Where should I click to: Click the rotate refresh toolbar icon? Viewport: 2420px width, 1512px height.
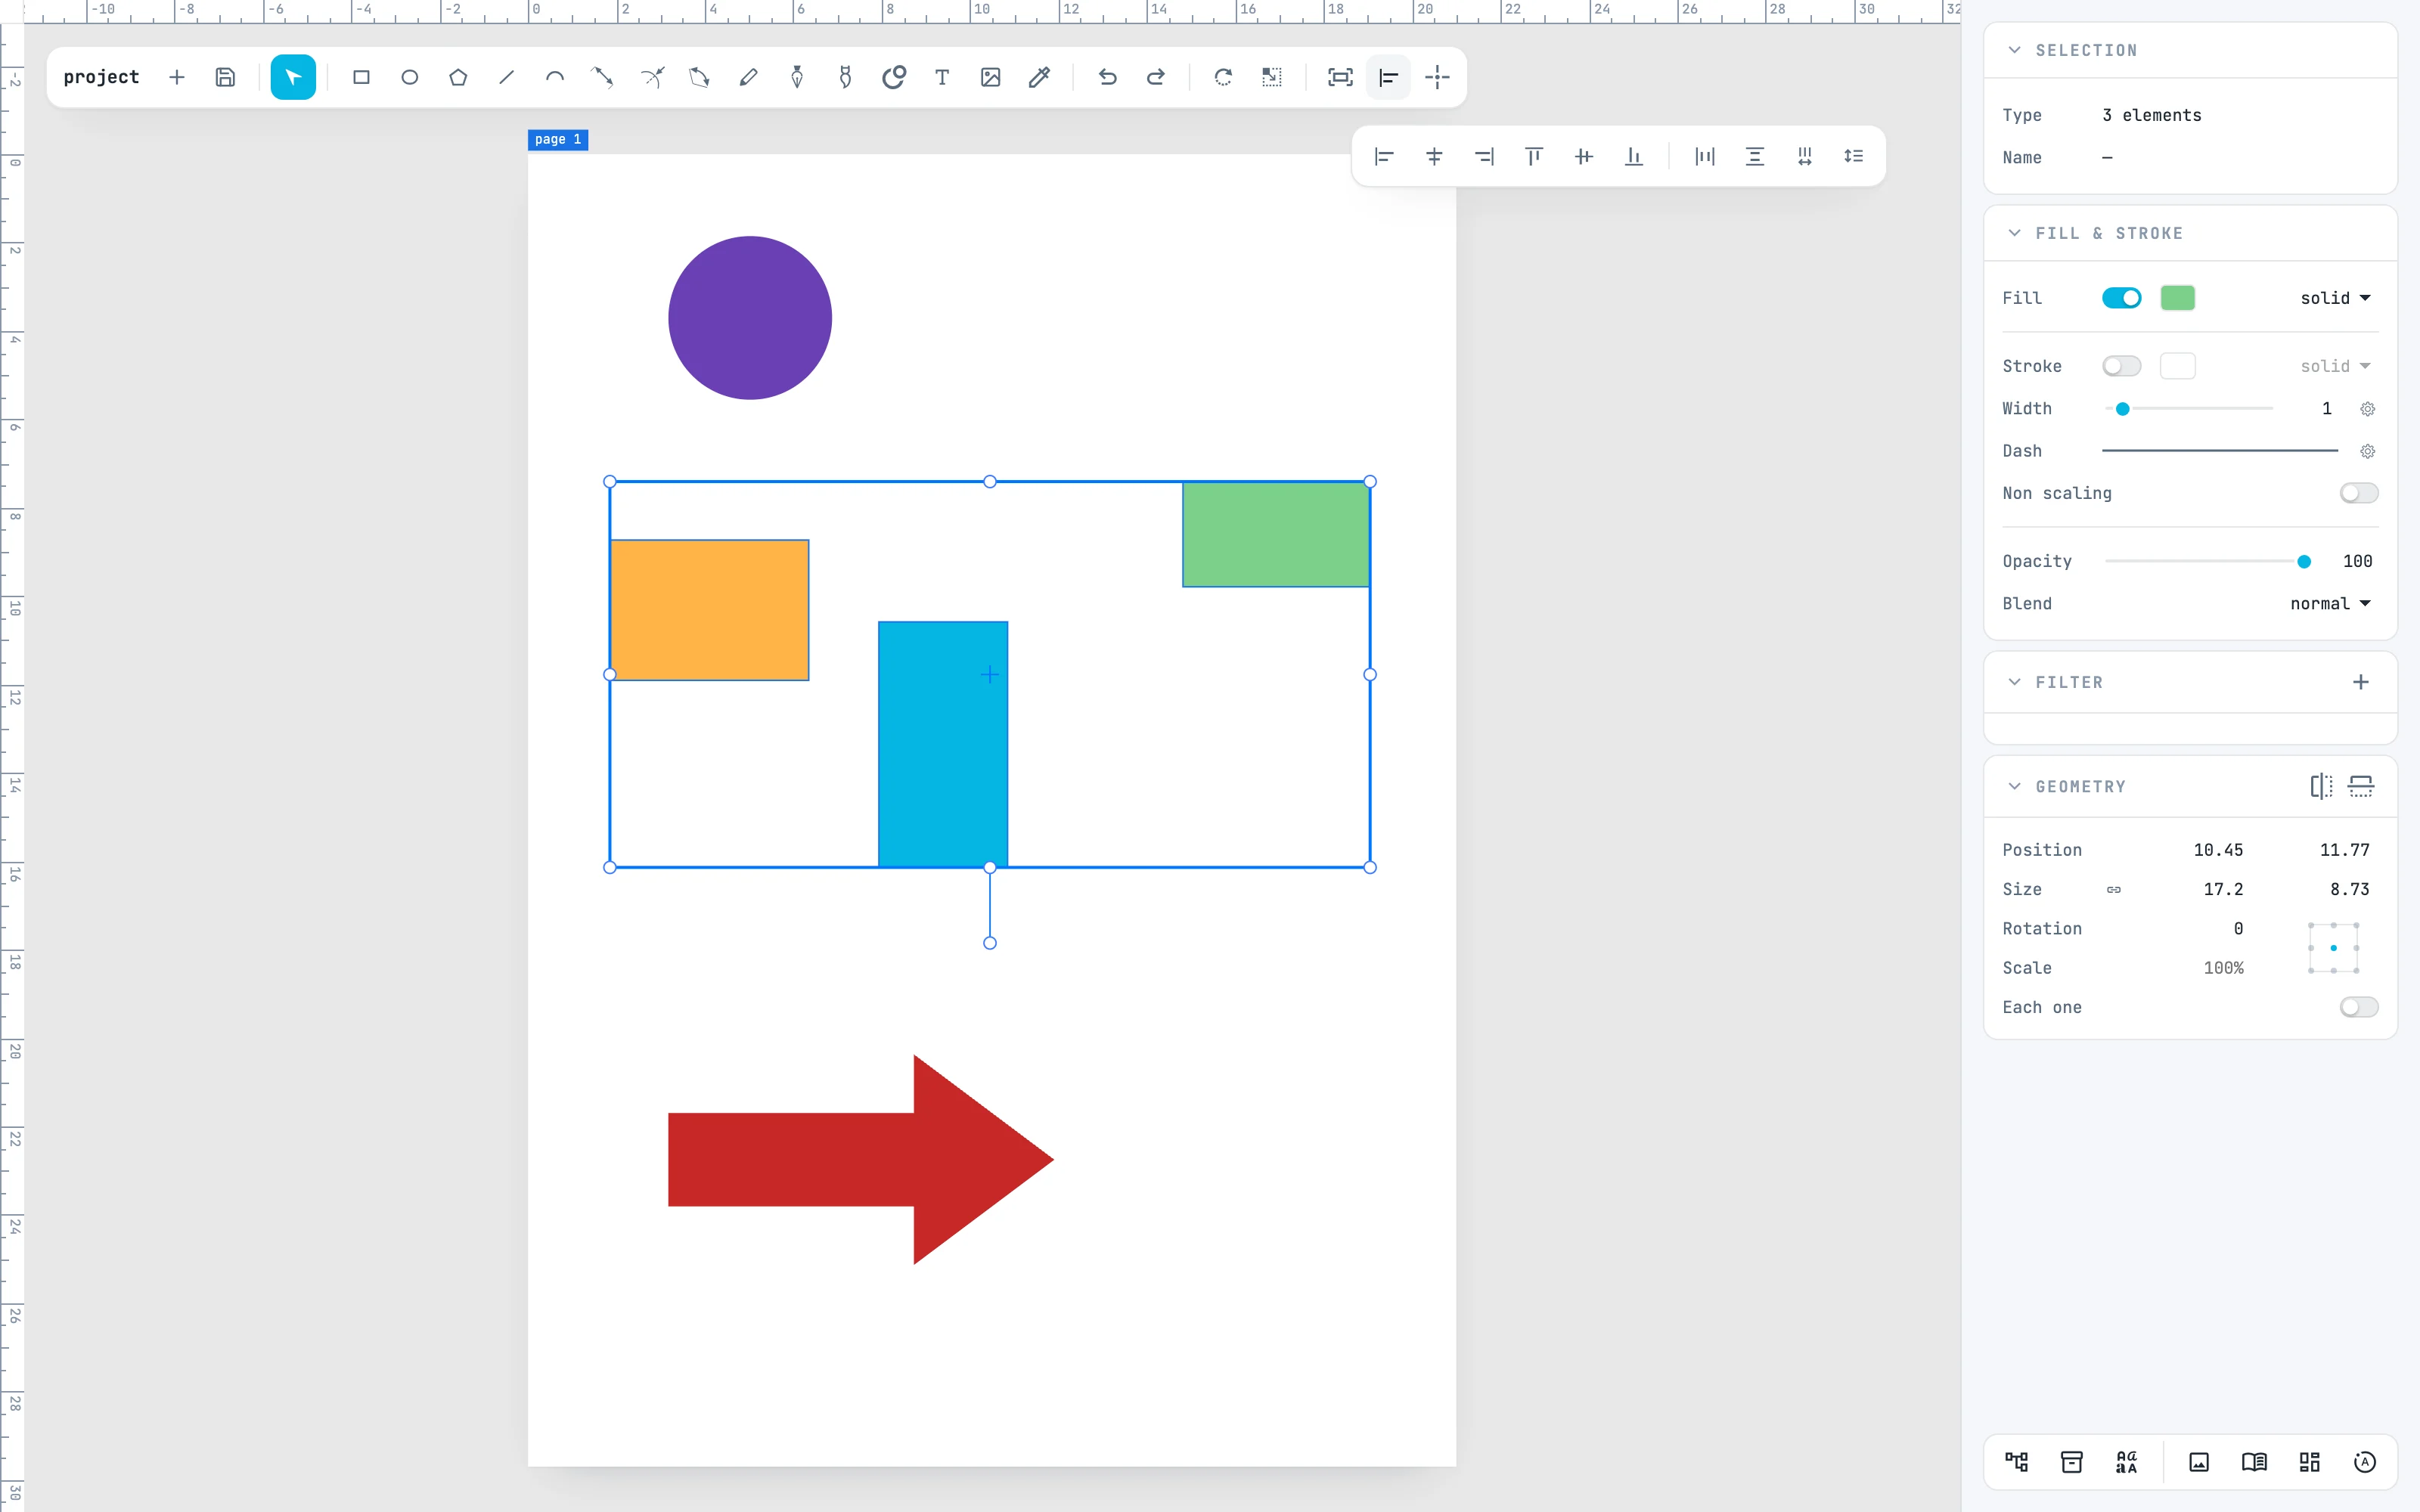1223,77
